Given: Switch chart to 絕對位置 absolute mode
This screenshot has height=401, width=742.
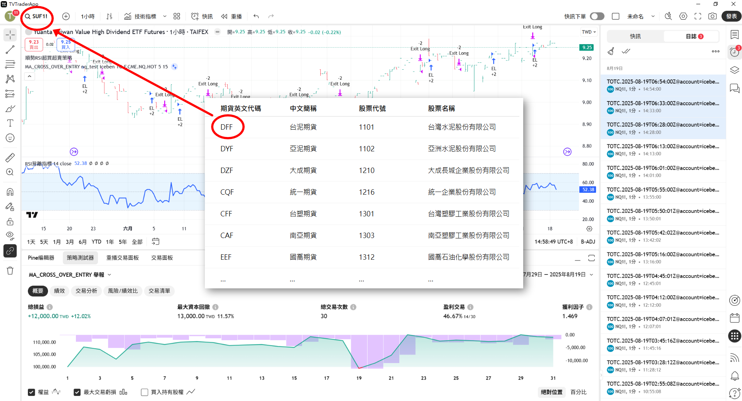Looking at the screenshot, I should [x=551, y=392].
